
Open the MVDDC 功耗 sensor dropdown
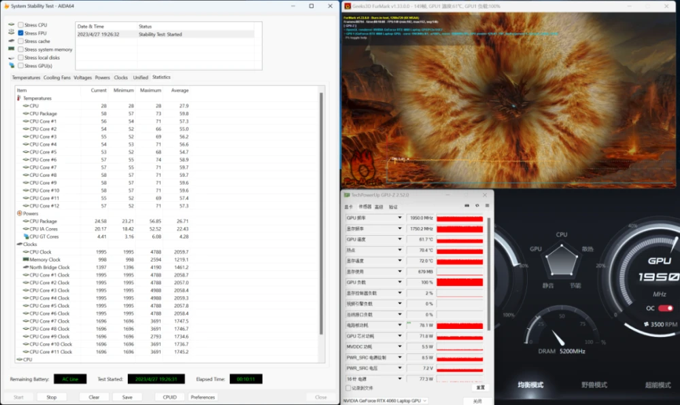click(400, 347)
